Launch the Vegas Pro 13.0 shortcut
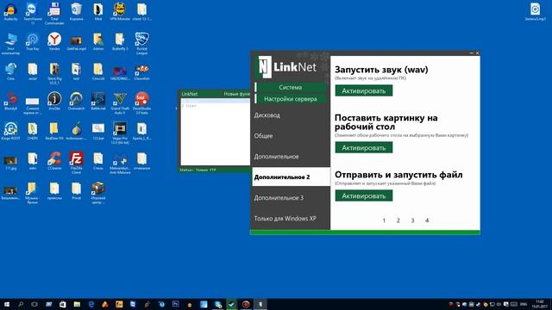The image size is (552, 310). pos(120,133)
